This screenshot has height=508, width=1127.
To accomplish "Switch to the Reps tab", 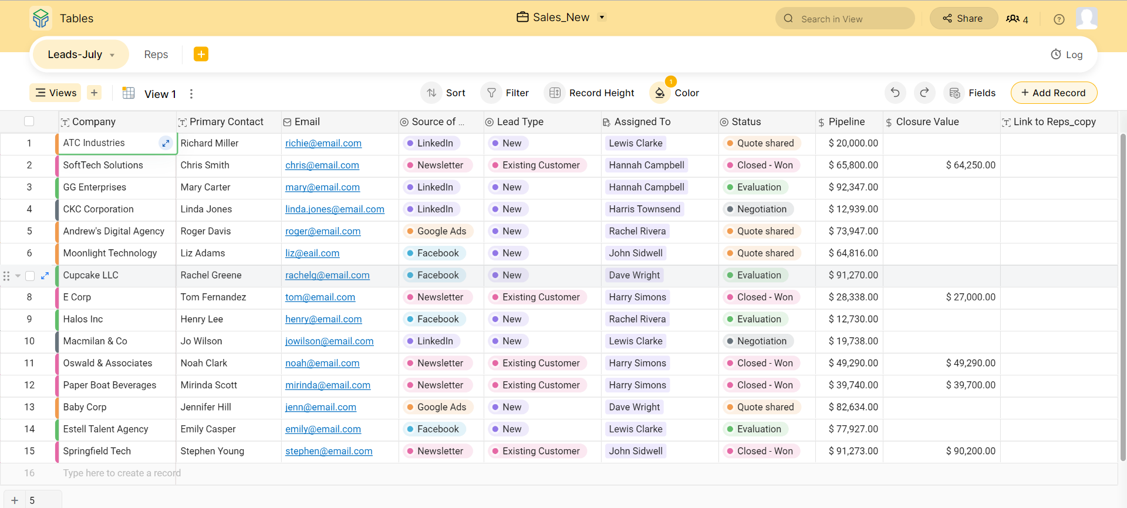I will 156,55.
